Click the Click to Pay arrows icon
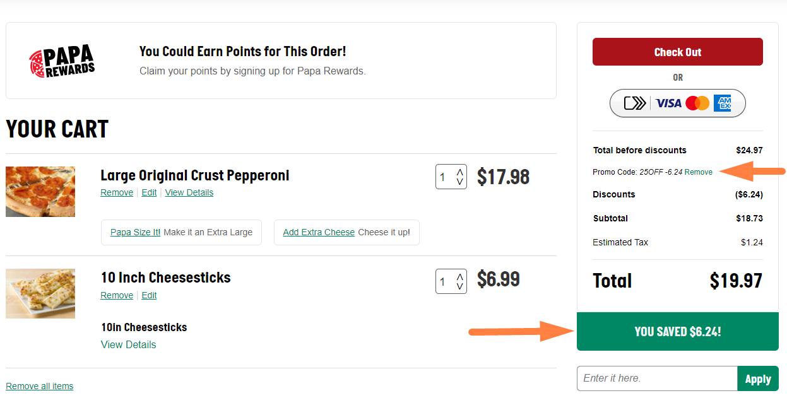Image resolution: width=787 pixels, height=398 pixels. click(x=635, y=103)
